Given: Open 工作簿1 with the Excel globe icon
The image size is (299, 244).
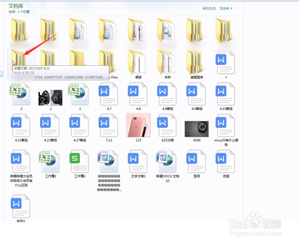Looking at the screenshot, I should [50, 164].
